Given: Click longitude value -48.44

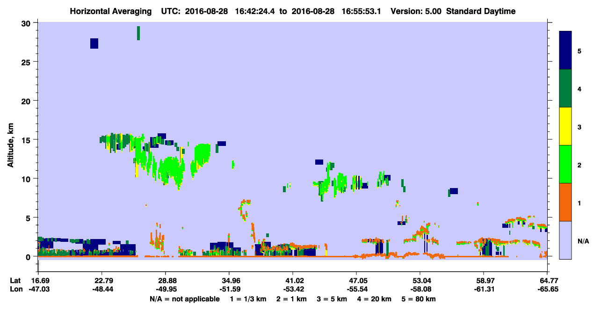Looking at the screenshot, I should 101,289.
